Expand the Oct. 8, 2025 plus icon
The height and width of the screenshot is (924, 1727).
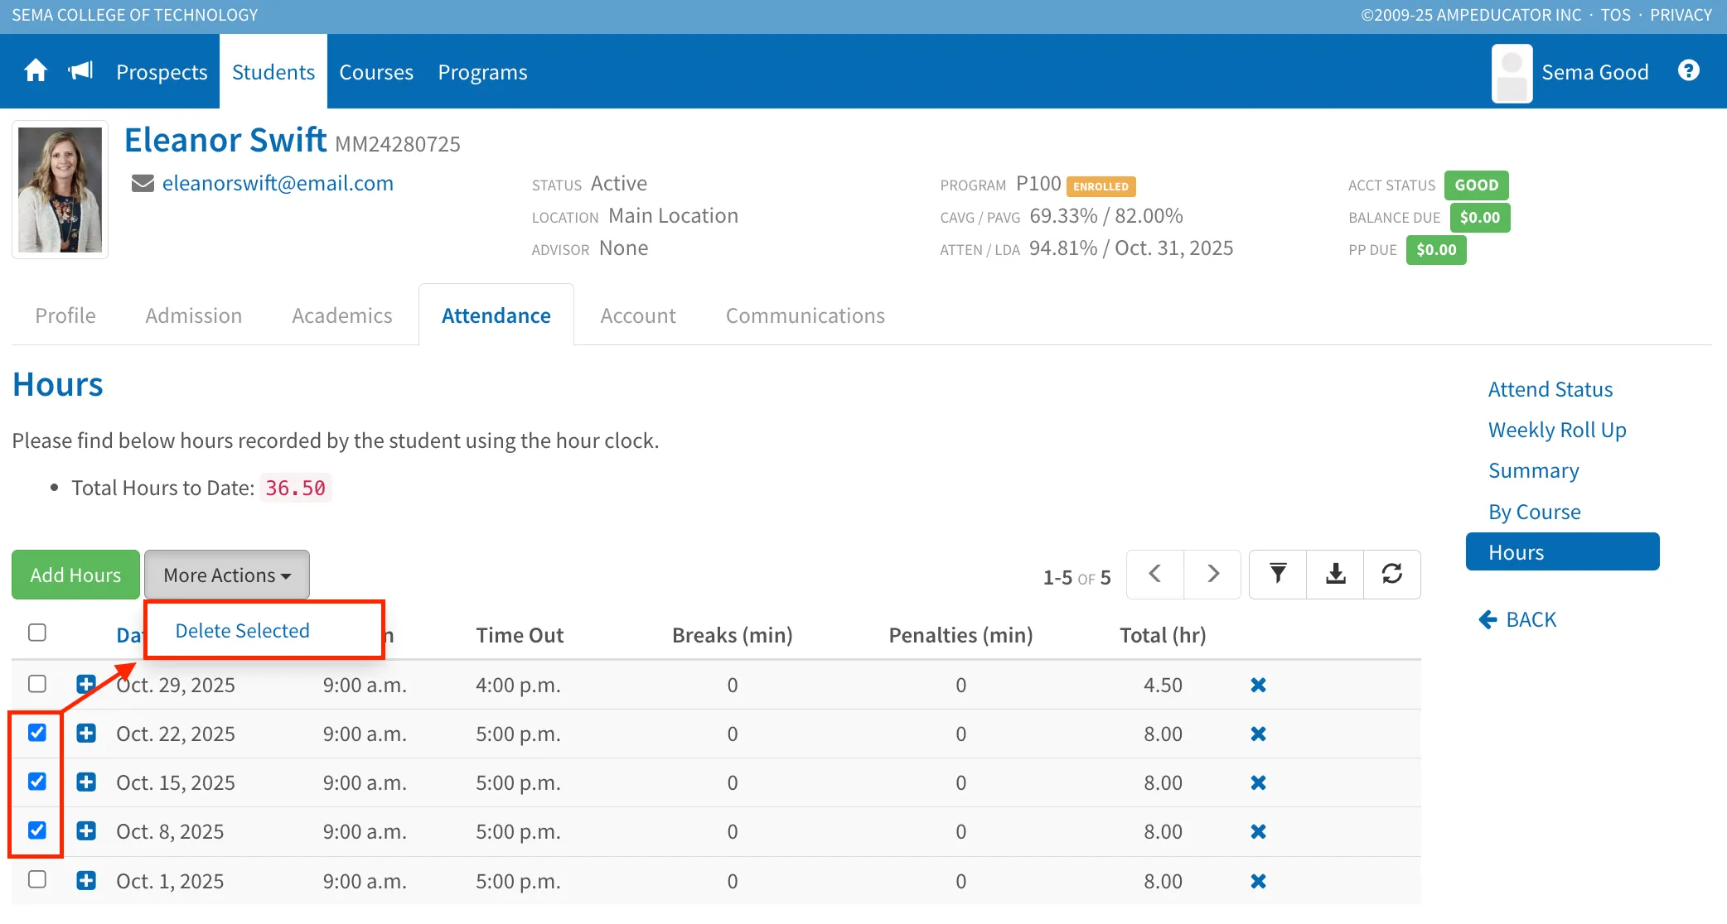click(86, 831)
